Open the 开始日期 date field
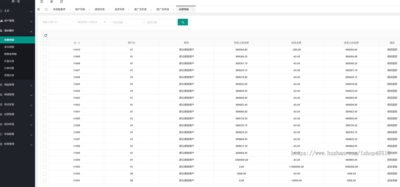Viewport: 400px width, 187px height. pyautogui.click(x=127, y=22)
